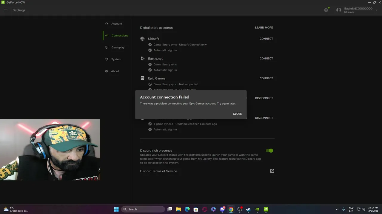
Task: Open OBS Studio from the taskbar
Action: click(x=240, y=209)
